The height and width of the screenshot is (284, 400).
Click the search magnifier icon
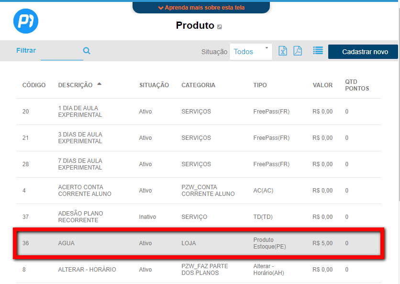click(87, 51)
